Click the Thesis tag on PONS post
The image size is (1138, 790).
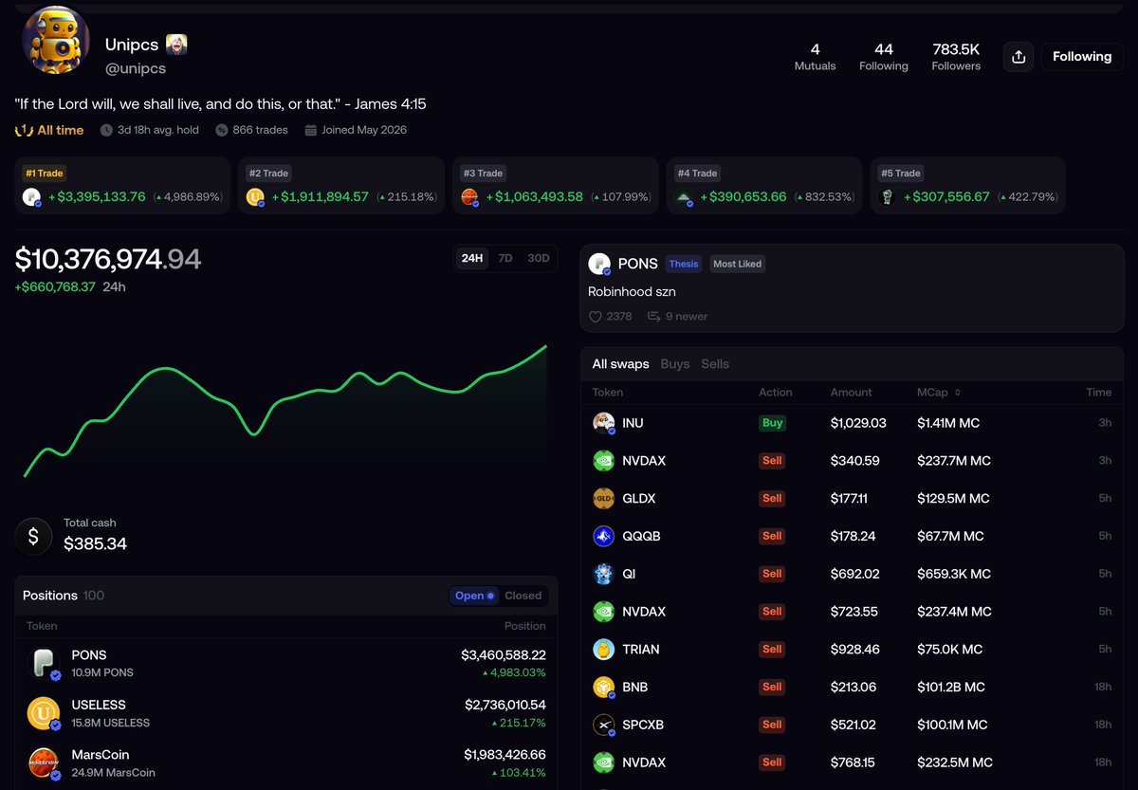click(x=683, y=264)
